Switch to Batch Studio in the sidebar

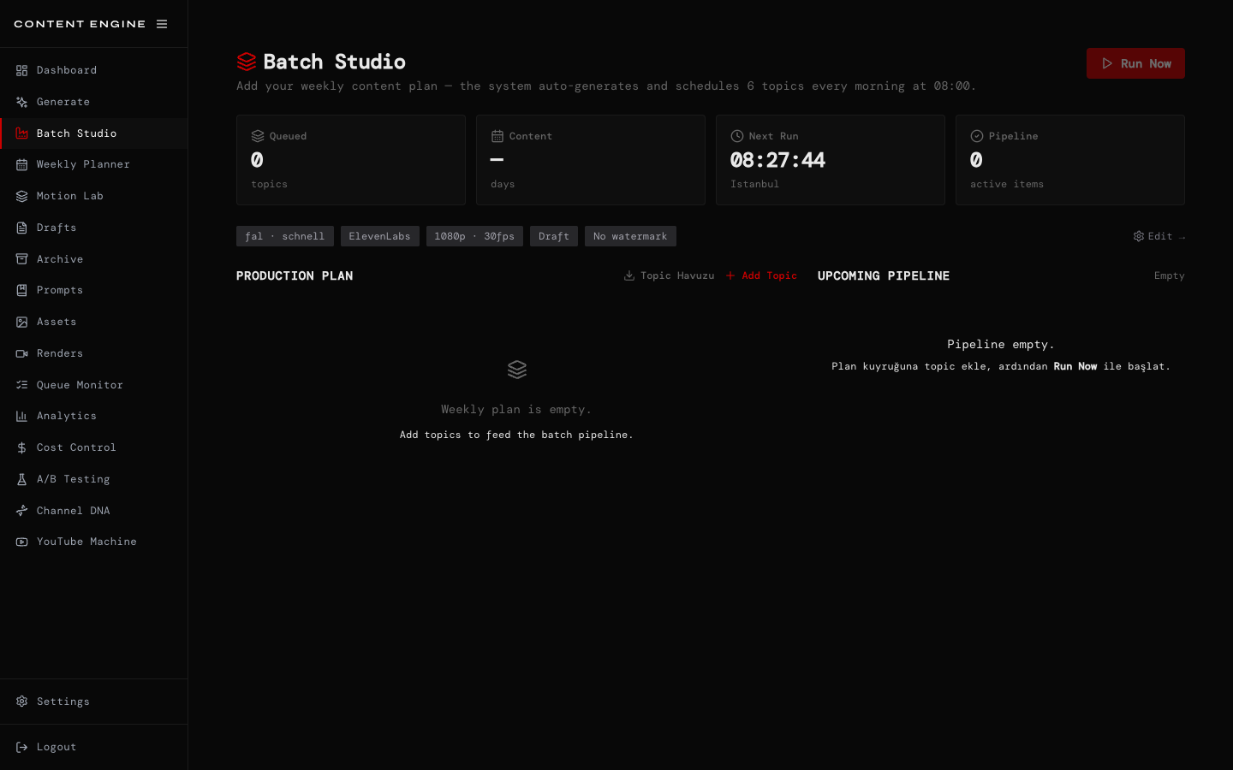pyautogui.click(x=74, y=133)
